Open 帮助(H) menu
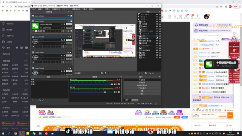The image size is (242, 136). coord(92,9)
